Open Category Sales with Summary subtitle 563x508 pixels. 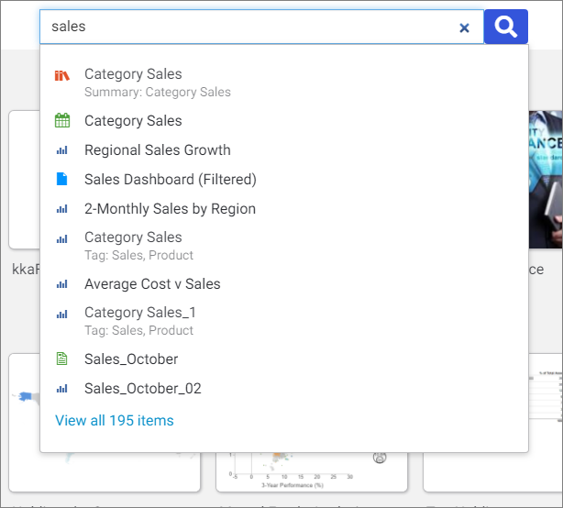tap(133, 74)
